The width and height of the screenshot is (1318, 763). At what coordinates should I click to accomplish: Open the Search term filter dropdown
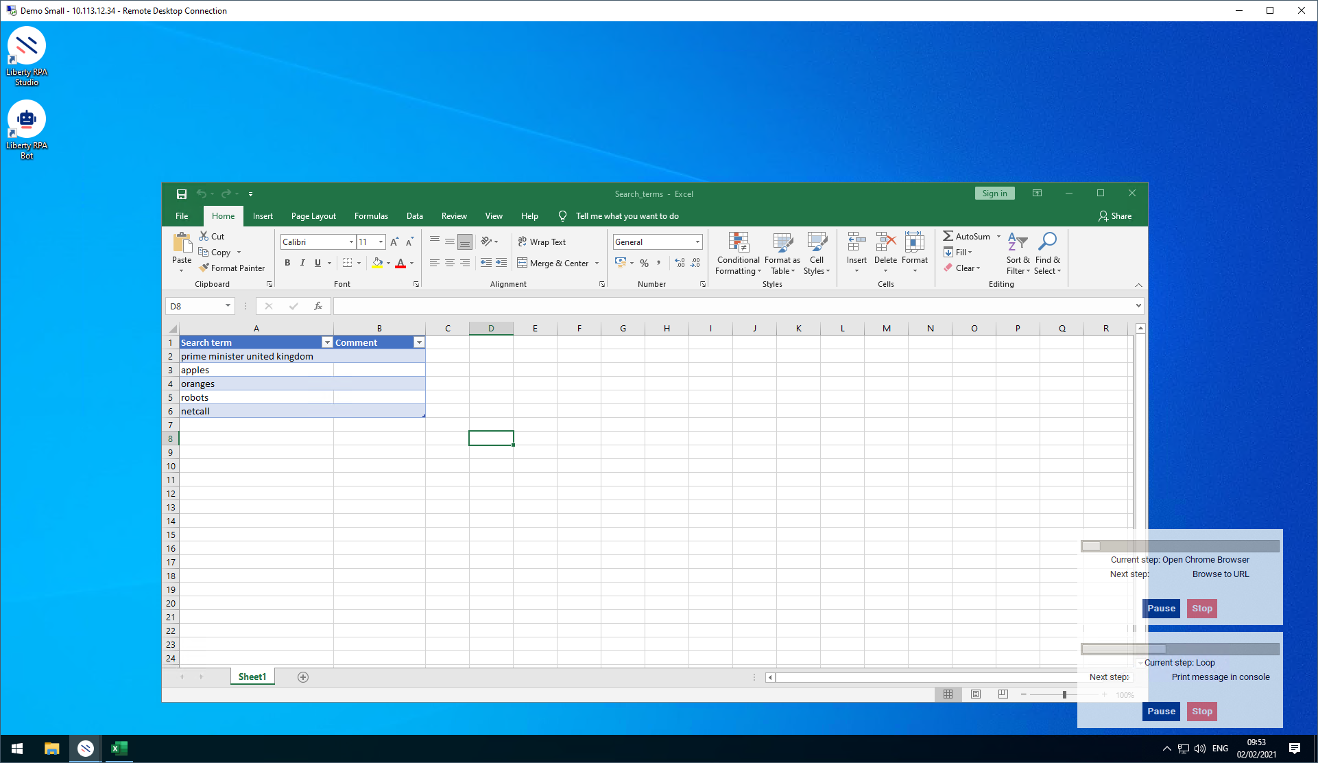(x=327, y=342)
